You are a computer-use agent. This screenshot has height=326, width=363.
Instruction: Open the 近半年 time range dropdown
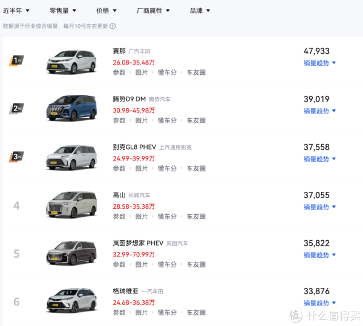[16, 11]
